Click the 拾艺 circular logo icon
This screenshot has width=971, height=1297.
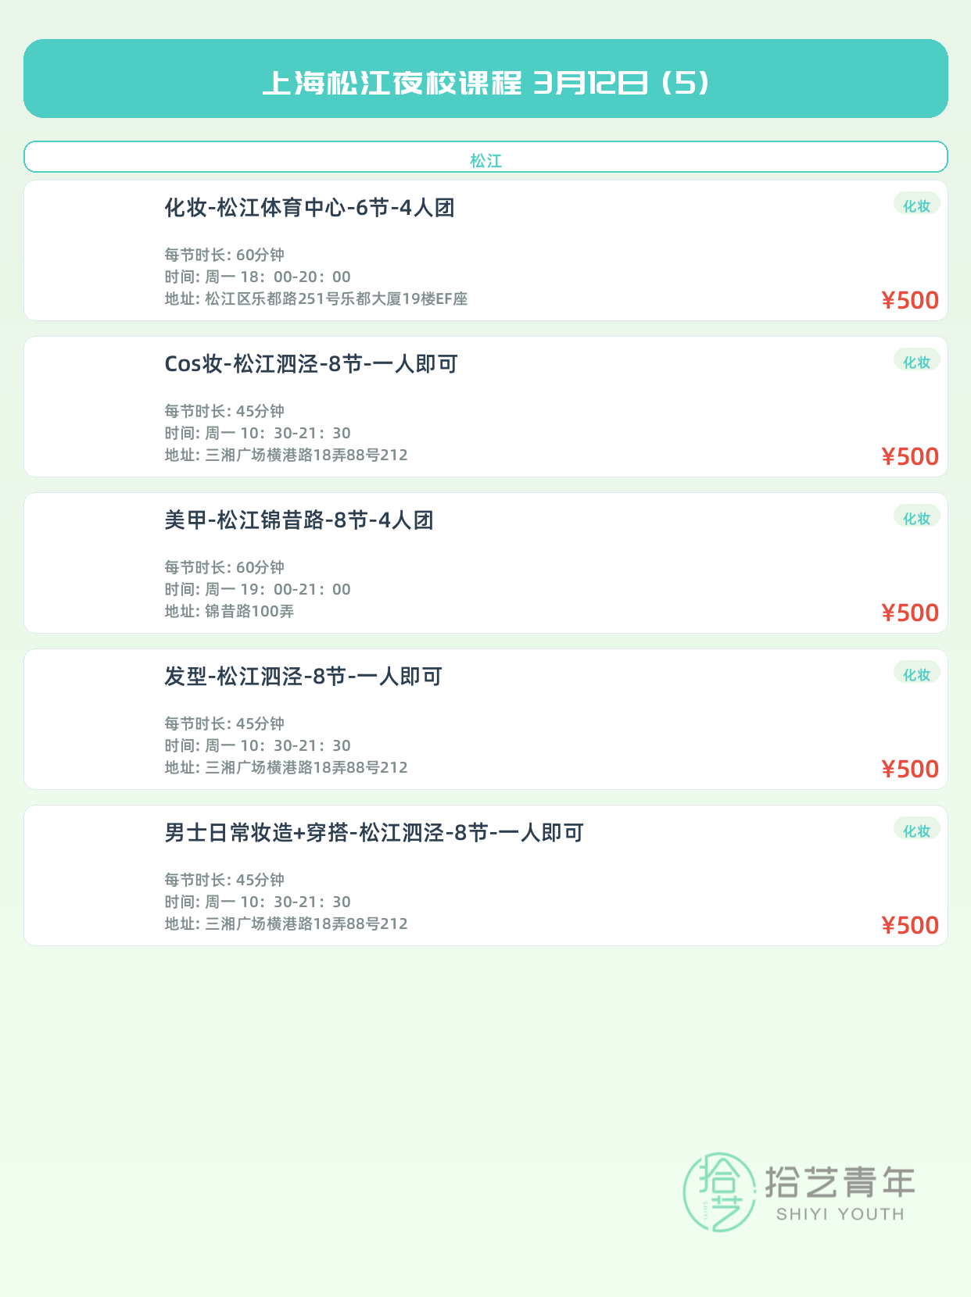tap(719, 1192)
